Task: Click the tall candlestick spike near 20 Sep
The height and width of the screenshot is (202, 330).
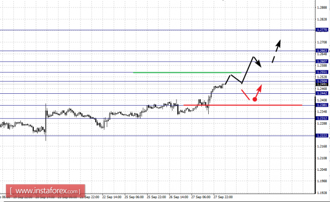Action: 46,122
